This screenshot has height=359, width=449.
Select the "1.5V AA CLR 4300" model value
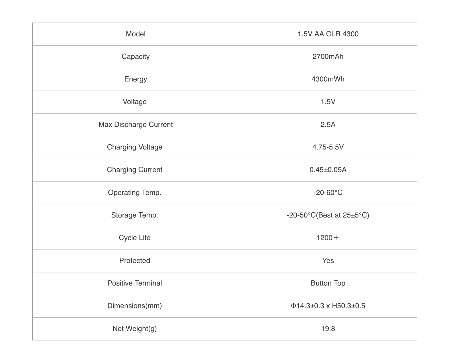coord(328,34)
